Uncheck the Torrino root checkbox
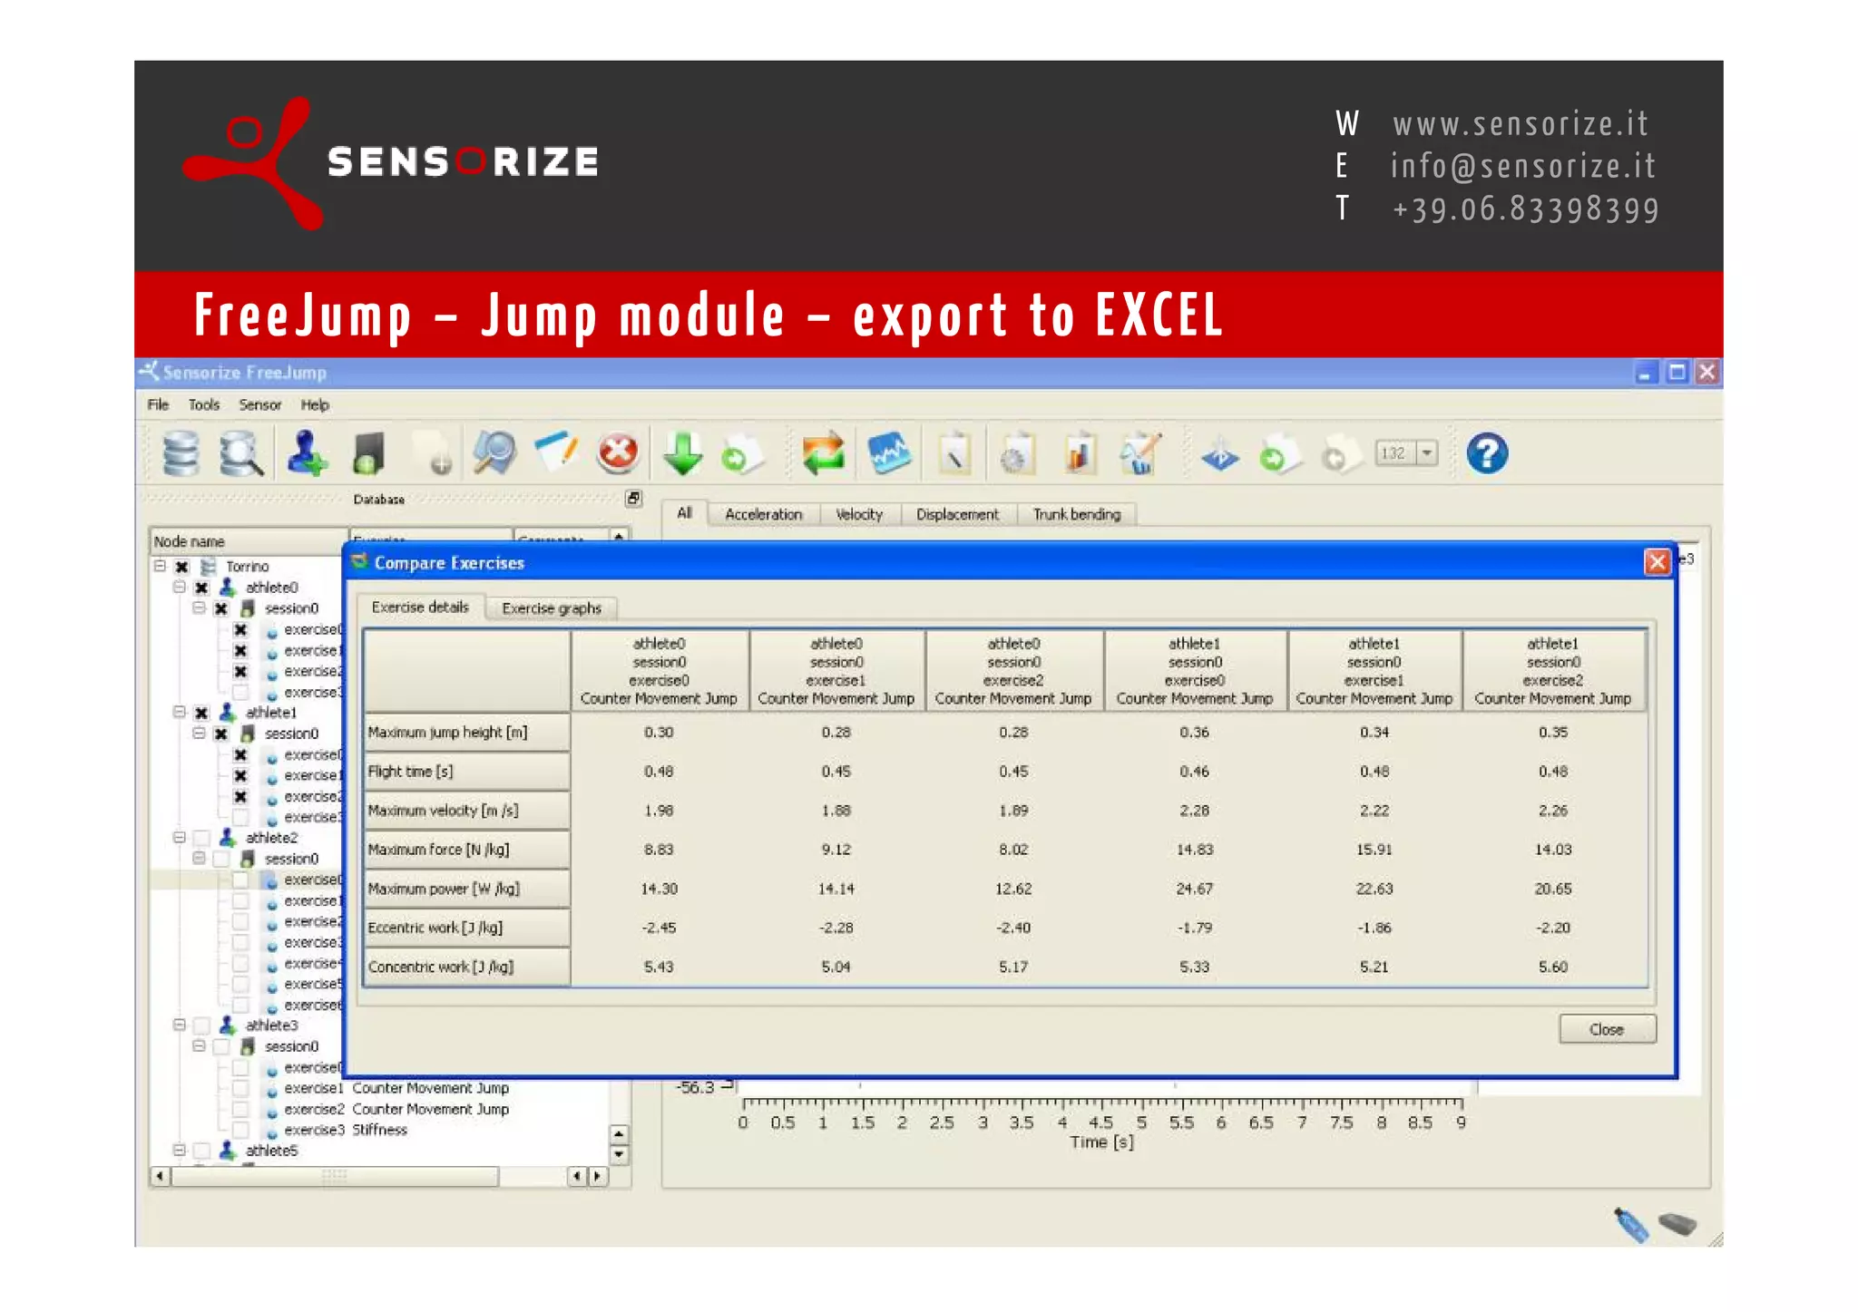 [x=181, y=567]
